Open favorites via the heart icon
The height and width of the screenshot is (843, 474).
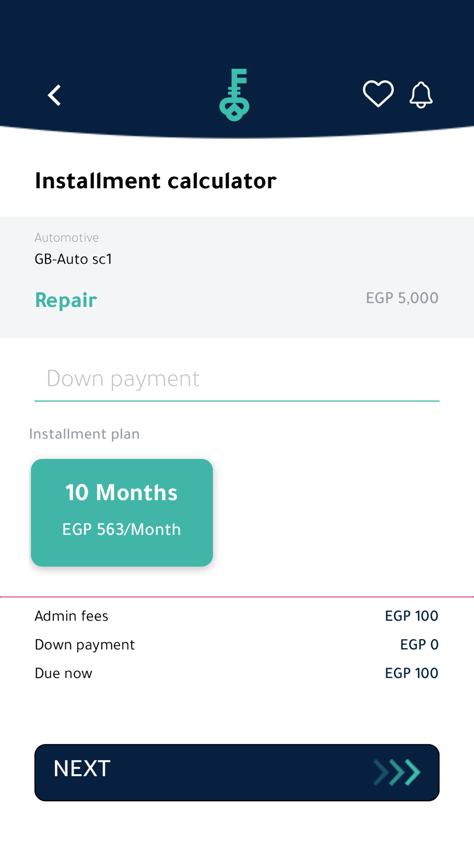[378, 93]
